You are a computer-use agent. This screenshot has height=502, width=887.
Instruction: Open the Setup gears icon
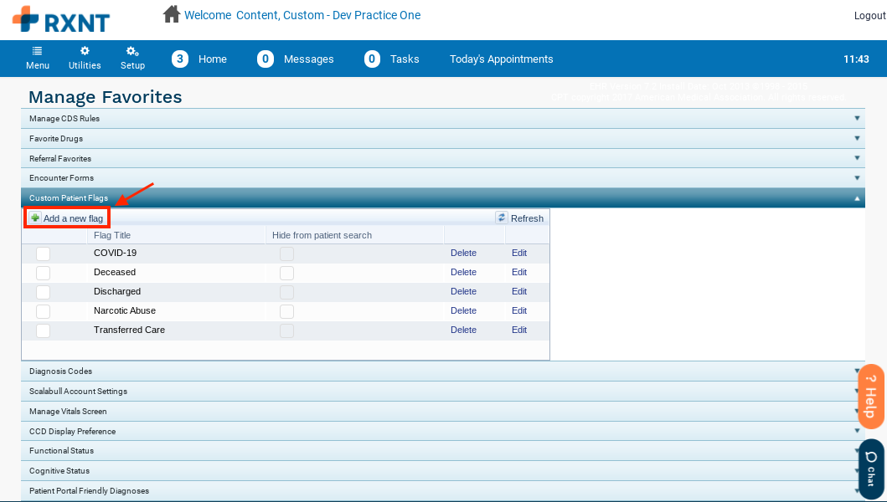132,52
